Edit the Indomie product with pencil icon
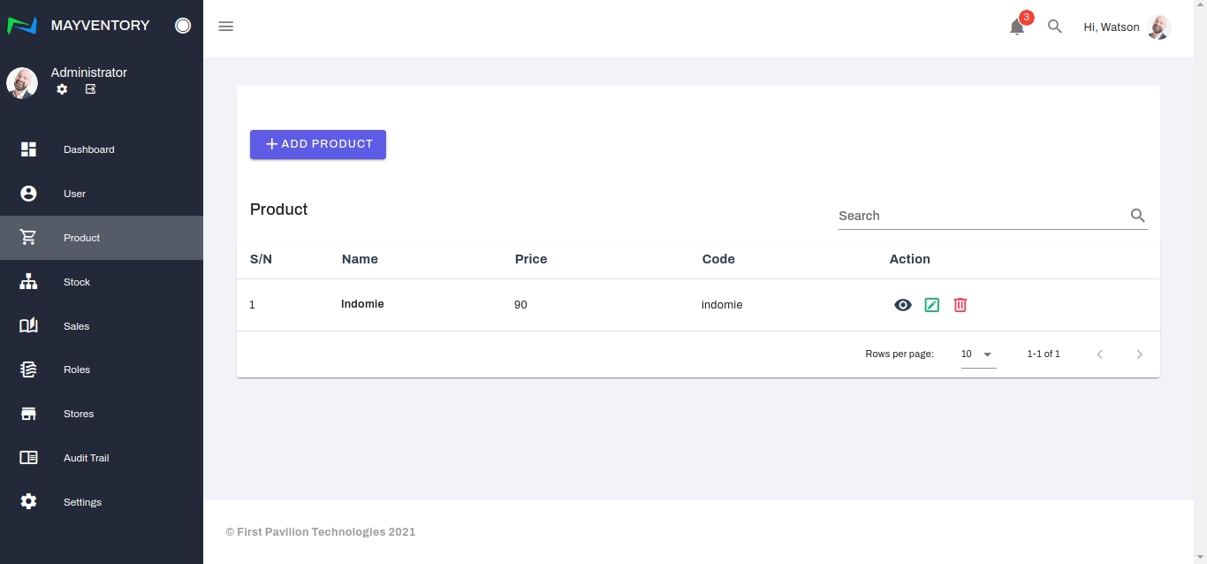 (x=931, y=305)
